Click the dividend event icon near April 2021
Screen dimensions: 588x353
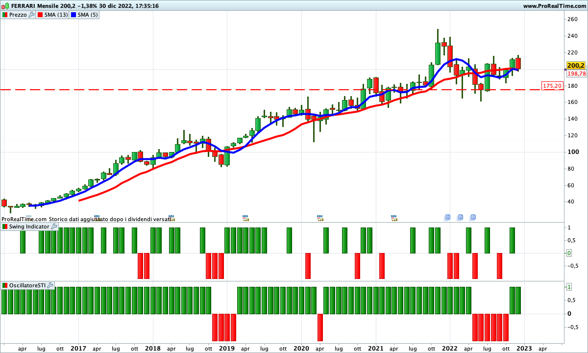394,218
